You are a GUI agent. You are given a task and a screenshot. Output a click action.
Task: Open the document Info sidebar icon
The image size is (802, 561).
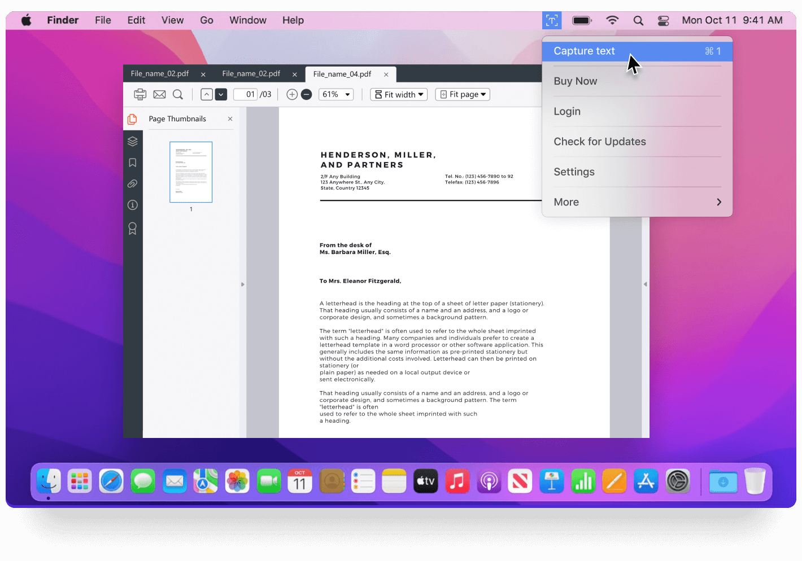click(x=133, y=205)
